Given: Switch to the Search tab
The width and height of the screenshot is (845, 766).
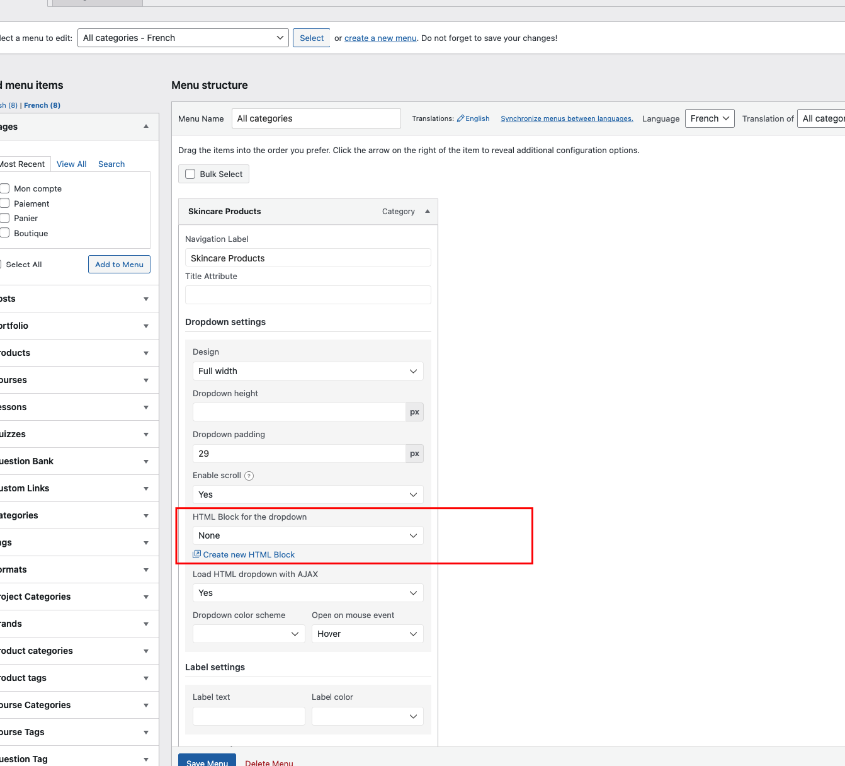Looking at the screenshot, I should [x=111, y=164].
